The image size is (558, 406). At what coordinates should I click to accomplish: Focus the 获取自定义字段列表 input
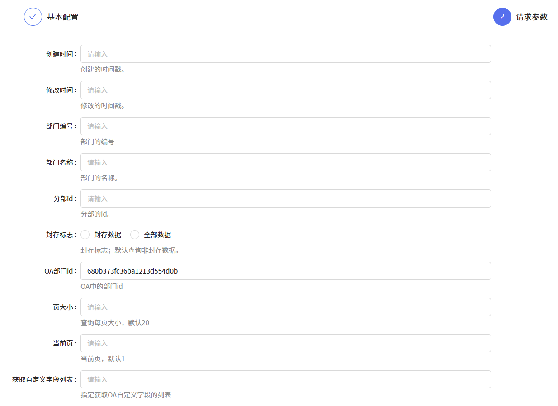(x=286, y=379)
